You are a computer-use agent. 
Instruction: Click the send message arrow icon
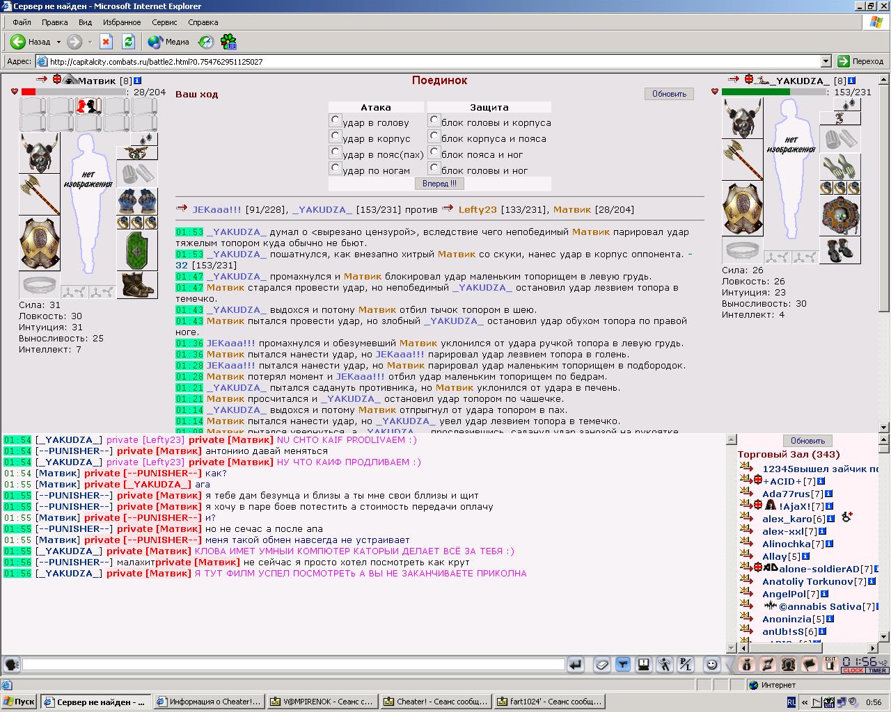tap(576, 665)
